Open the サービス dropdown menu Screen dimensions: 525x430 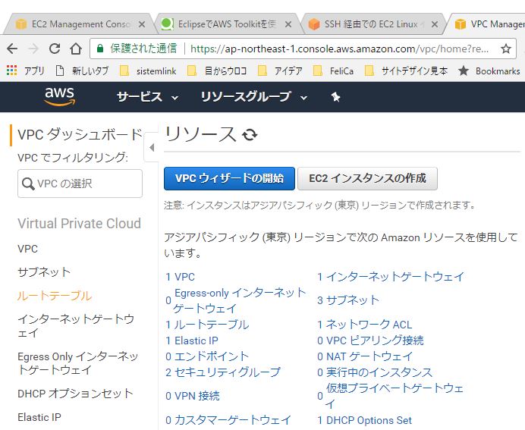point(147,97)
